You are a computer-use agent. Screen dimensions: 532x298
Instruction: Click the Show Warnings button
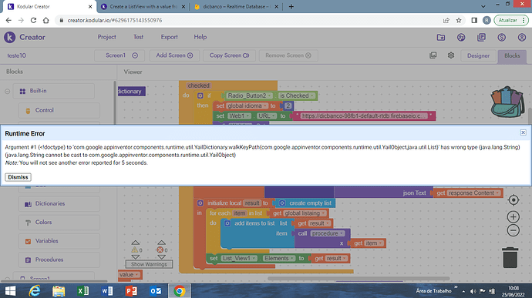[x=149, y=264]
